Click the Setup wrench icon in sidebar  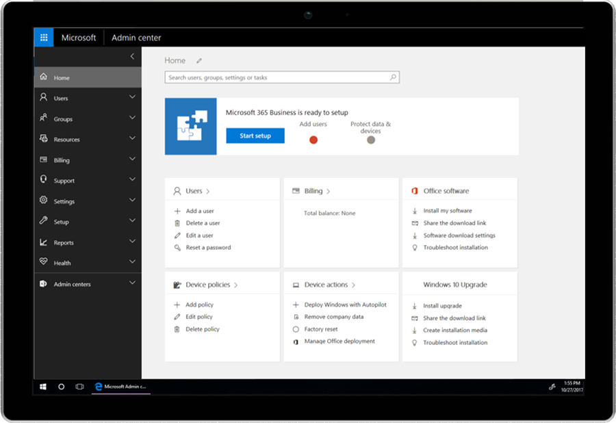click(44, 221)
